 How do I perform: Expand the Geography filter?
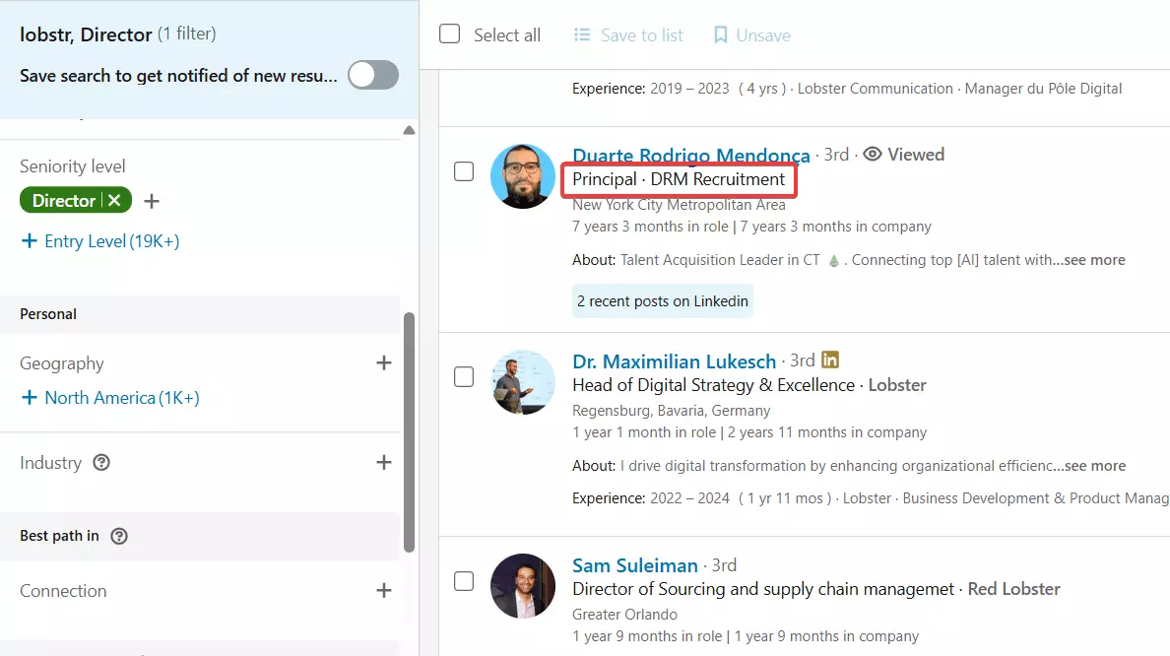point(383,362)
